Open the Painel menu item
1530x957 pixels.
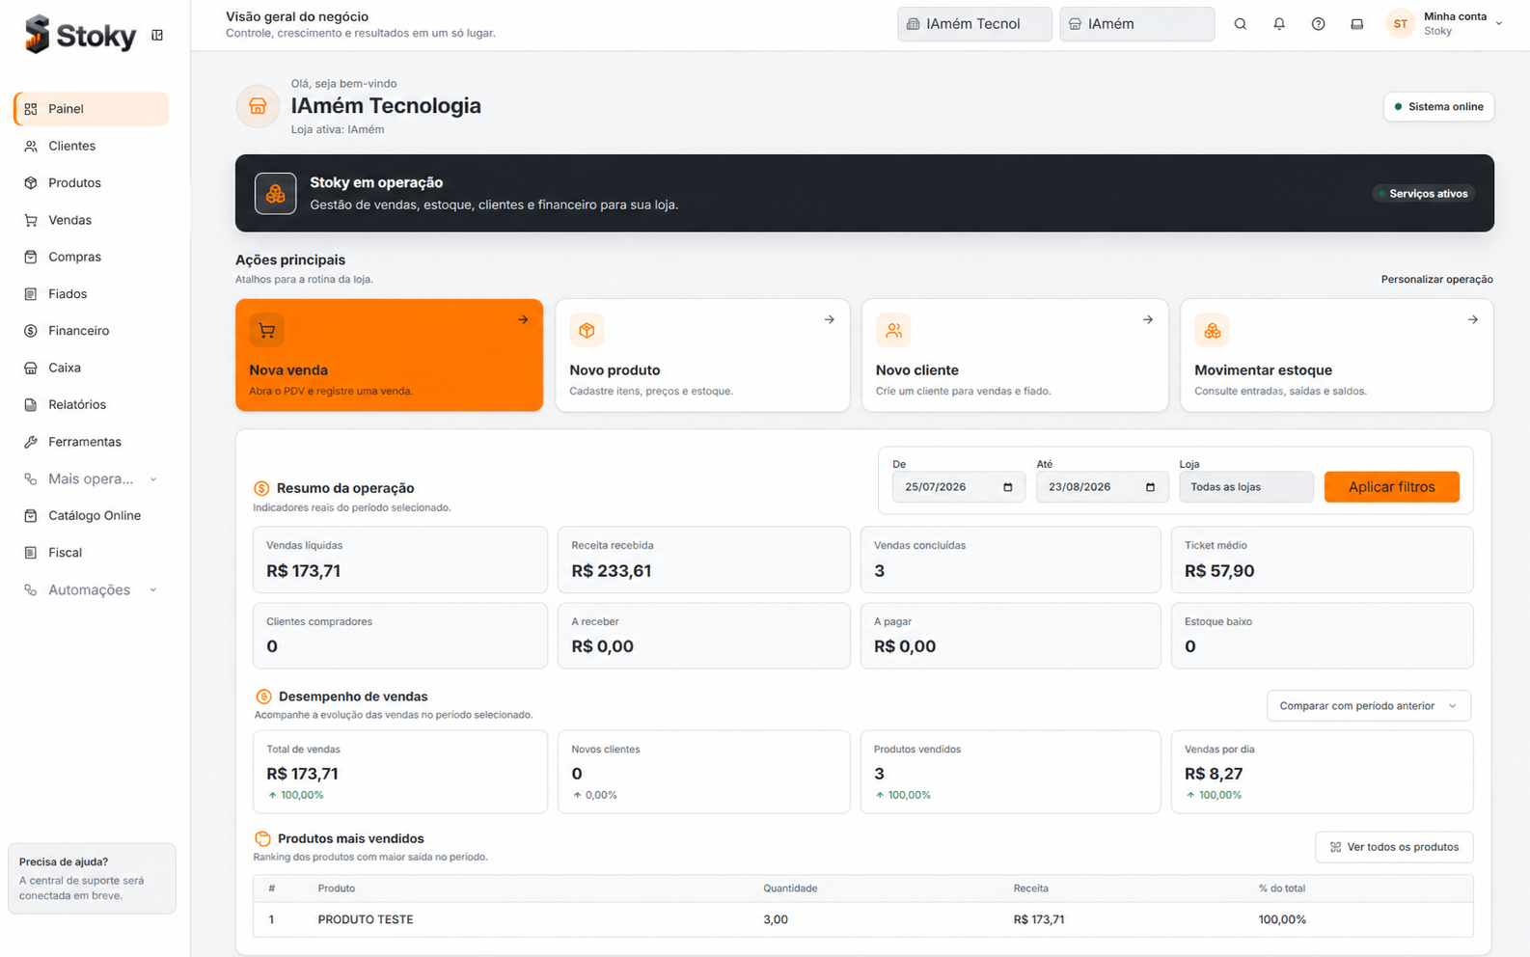pyautogui.click(x=92, y=109)
